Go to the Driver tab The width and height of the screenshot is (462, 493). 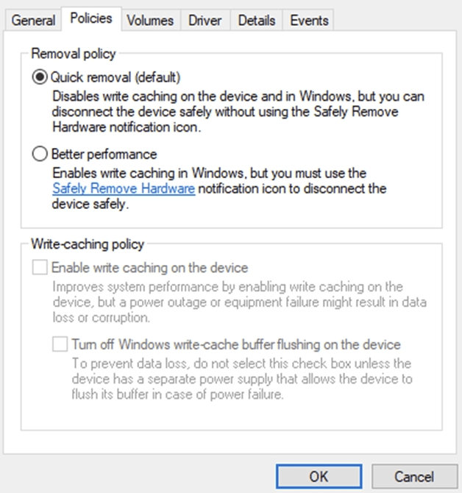[205, 21]
